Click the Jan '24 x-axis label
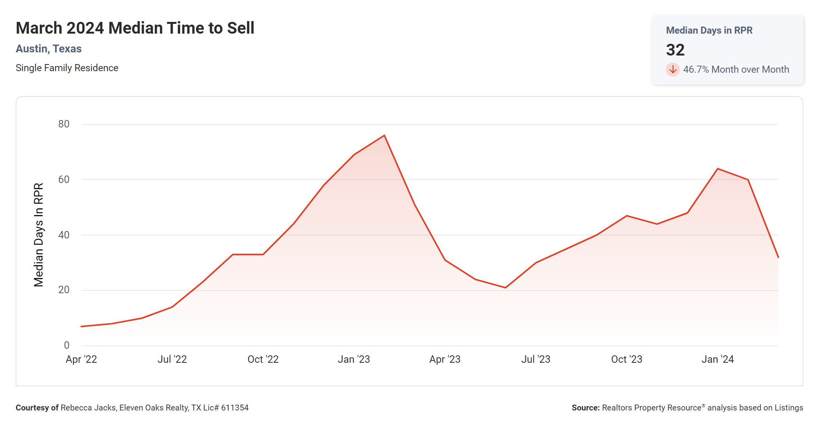Image resolution: width=819 pixels, height=430 pixels. click(717, 359)
